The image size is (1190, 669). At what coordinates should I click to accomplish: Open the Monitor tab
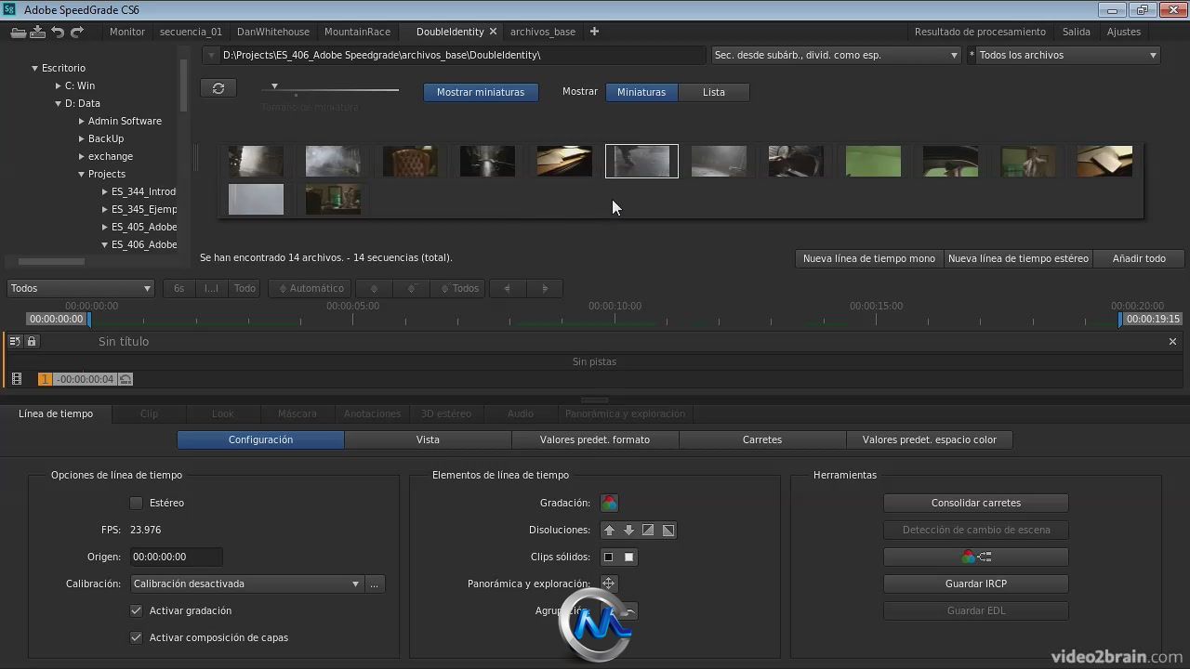pos(127,32)
